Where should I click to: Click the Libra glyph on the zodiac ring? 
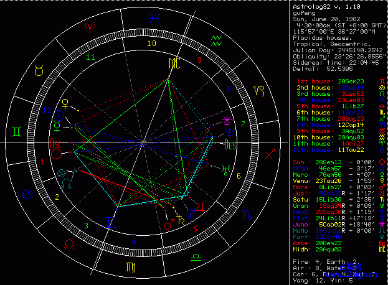click(195, 256)
